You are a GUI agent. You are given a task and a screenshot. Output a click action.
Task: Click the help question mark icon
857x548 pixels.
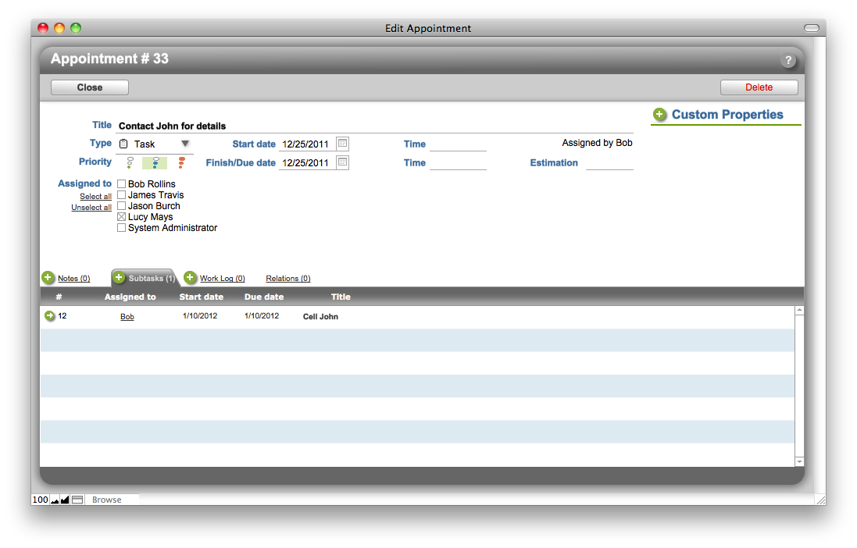(787, 61)
